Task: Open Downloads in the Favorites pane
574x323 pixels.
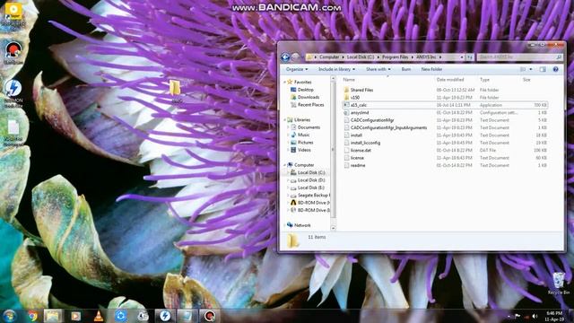Action: point(309,97)
